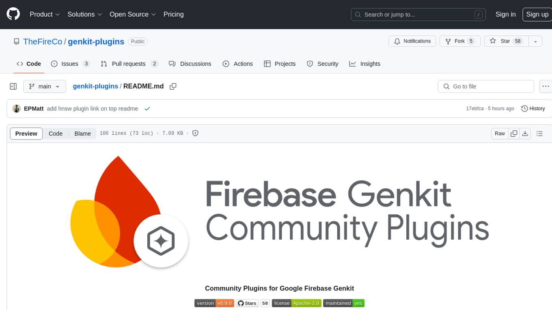Image resolution: width=552 pixels, height=310 pixels.
Task: Open the genkit-plugins repository link
Action: point(96,41)
